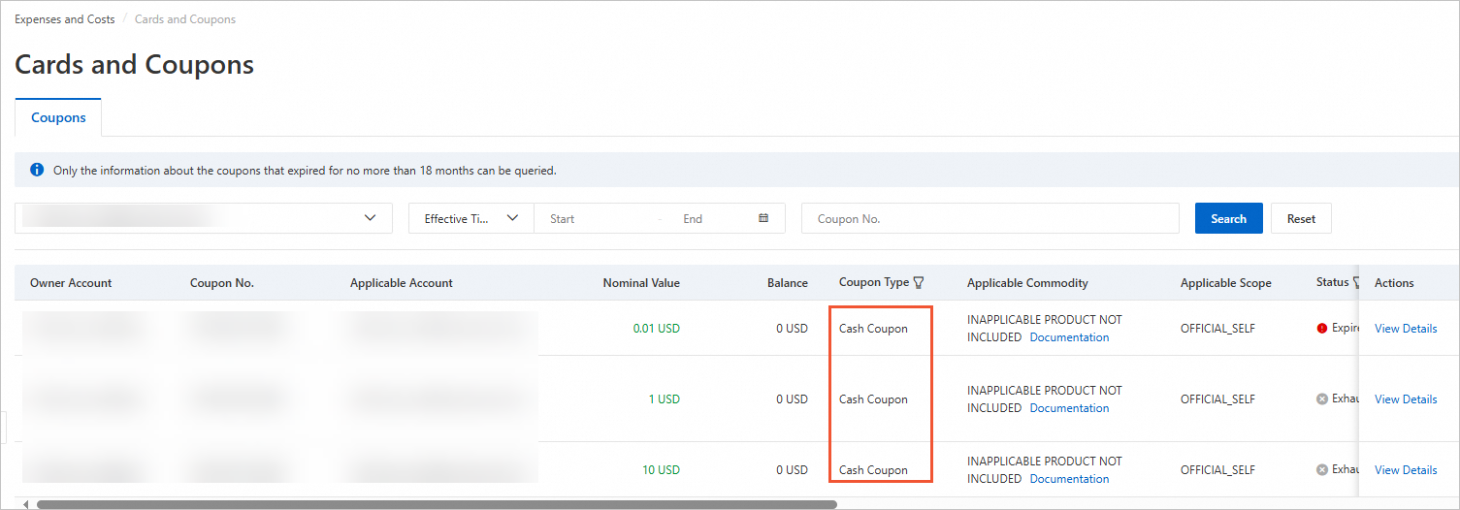The image size is (1460, 510).
Task: Open the Effective Time dropdown
Action: click(471, 218)
